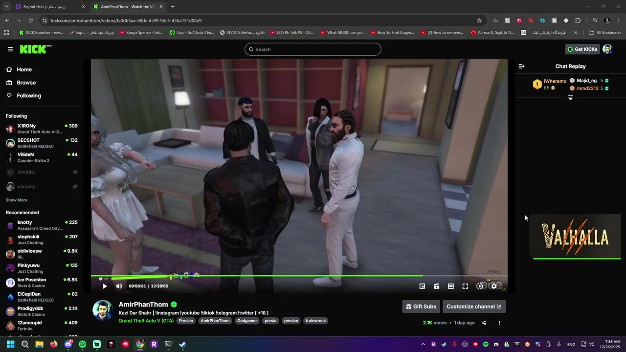Viewport: 626px width, 352px height.
Task: Open AmirPhanThom's channel avatar
Action: (x=103, y=310)
